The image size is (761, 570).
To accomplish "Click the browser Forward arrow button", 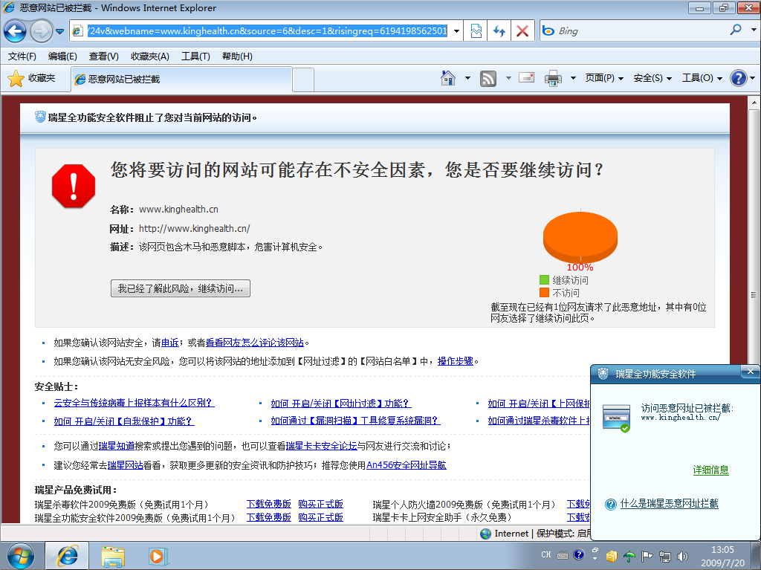I will pos(42,31).
